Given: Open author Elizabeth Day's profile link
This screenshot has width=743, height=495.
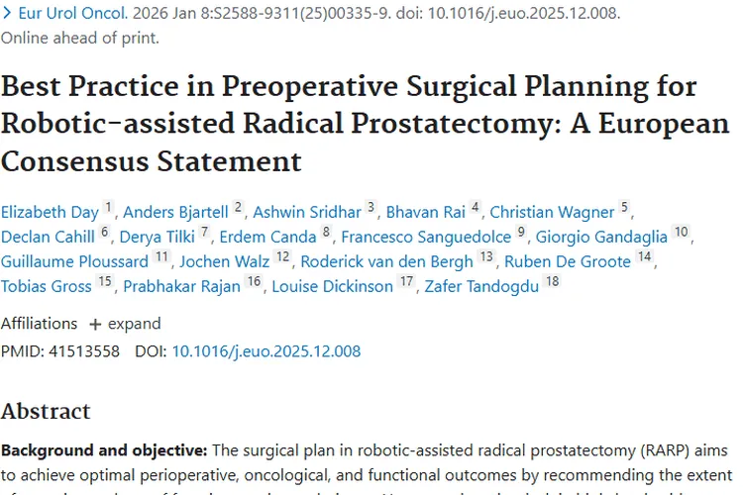Looking at the screenshot, I should coord(50,211).
